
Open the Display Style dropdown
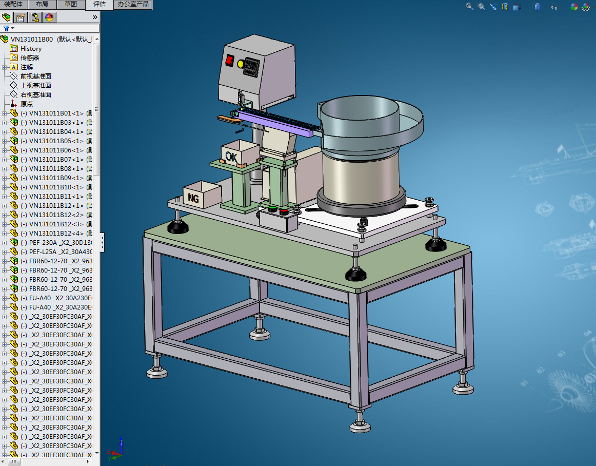point(537,7)
